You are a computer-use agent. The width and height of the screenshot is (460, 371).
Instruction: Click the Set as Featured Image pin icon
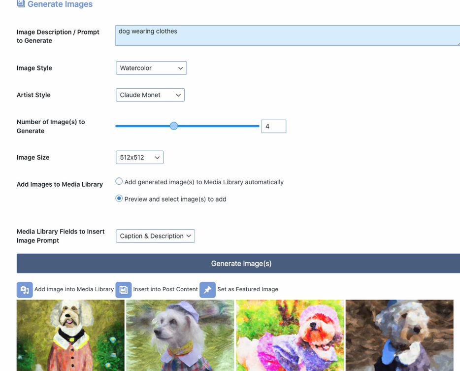207,290
